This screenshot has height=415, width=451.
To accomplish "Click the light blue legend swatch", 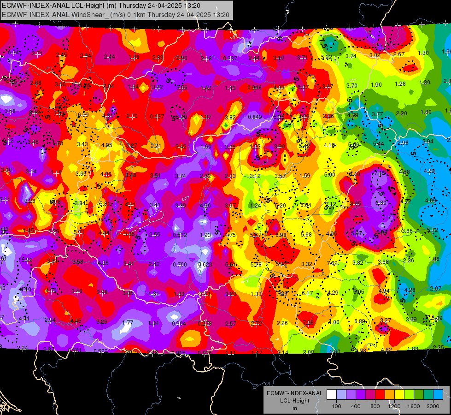I will tap(438, 395).
